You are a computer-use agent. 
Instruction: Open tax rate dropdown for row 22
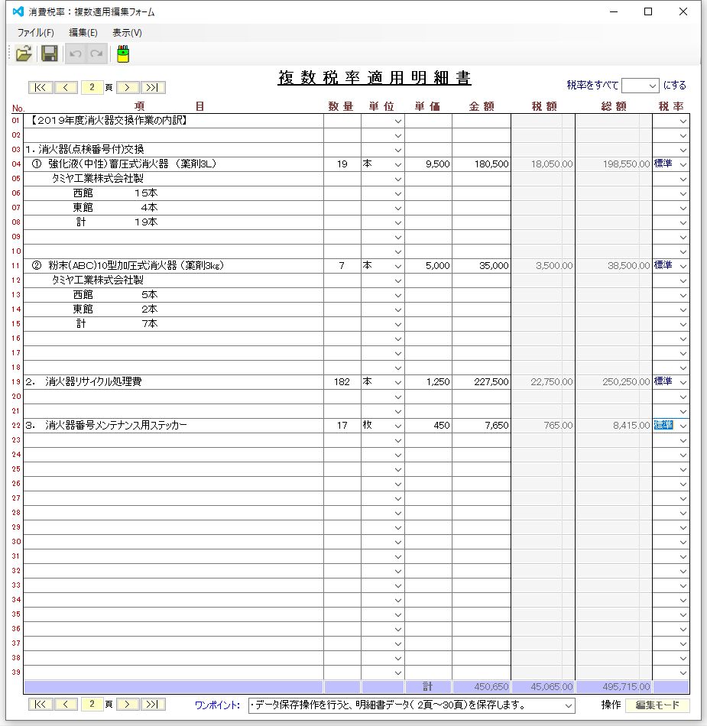pyautogui.click(x=683, y=426)
